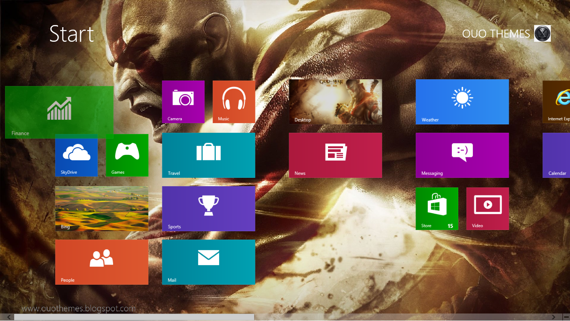Image resolution: width=570 pixels, height=321 pixels.
Task: Open the Finance tile
Action: pyautogui.click(x=59, y=112)
